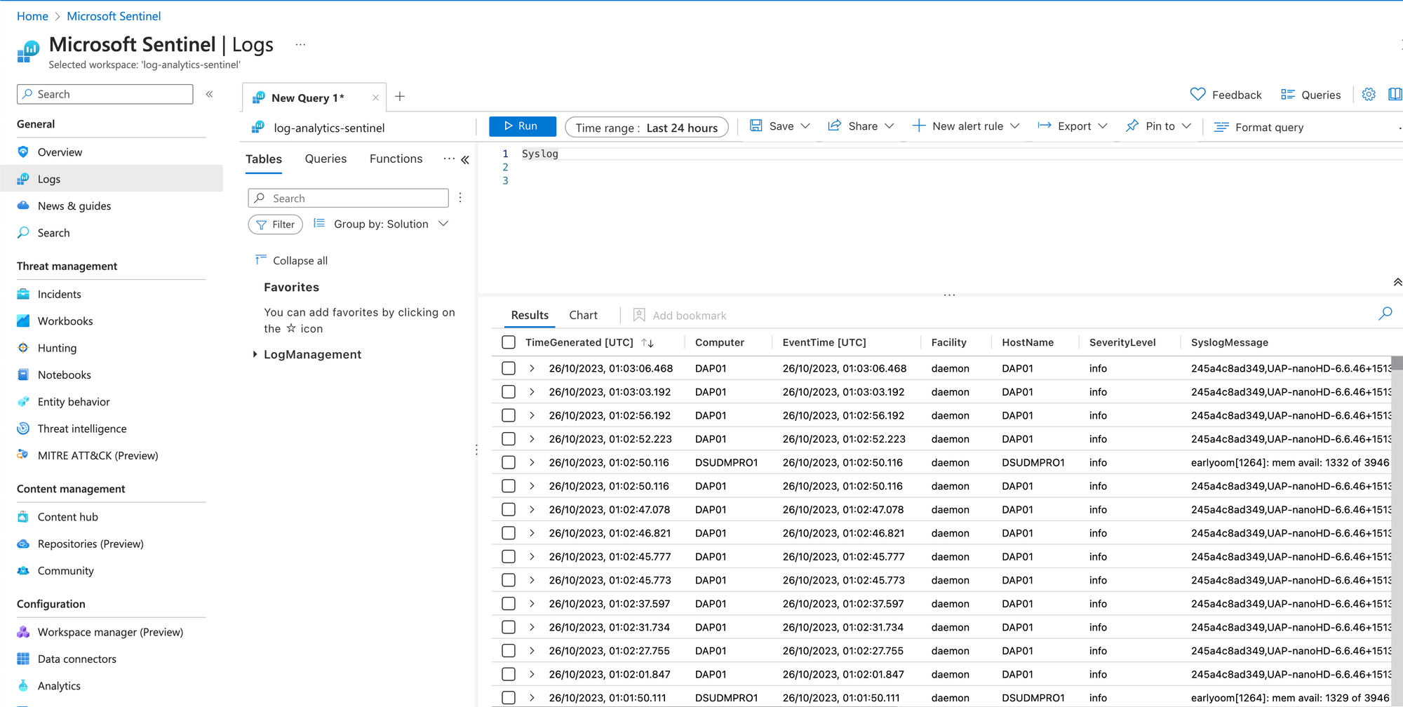Screen dimensions: 1403x707
Task: Click the search magnifier in results pane
Action: coord(1385,314)
